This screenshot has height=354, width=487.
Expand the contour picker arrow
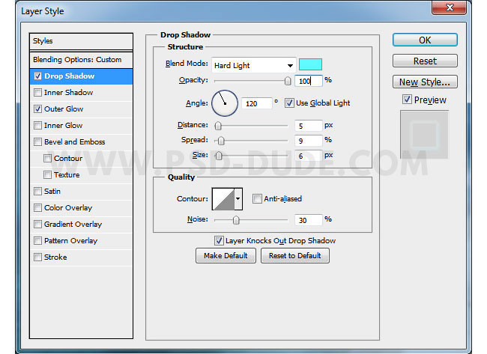239,198
